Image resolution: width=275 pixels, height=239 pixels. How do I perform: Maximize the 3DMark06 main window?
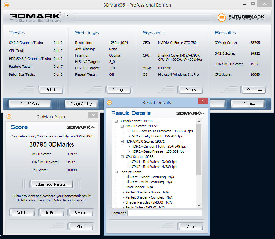click(x=253, y=4)
